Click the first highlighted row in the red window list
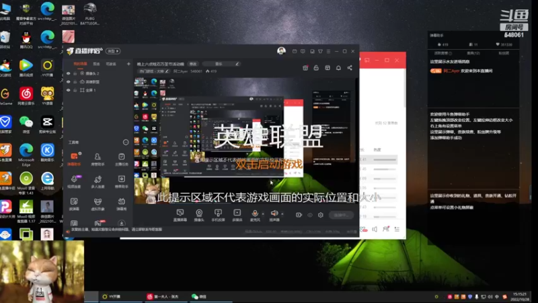 click(379, 160)
